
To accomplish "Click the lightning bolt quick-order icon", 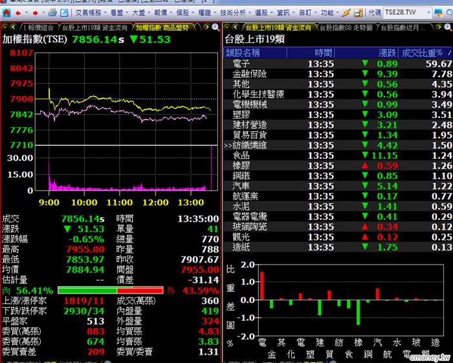I will pyautogui.click(x=346, y=13).
